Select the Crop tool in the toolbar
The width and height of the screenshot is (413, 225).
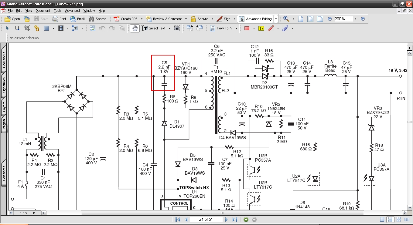[27, 28]
